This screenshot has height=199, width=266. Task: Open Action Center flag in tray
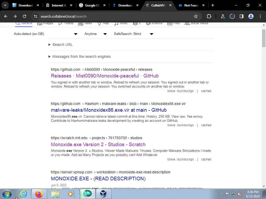pyautogui.click(x=227, y=194)
